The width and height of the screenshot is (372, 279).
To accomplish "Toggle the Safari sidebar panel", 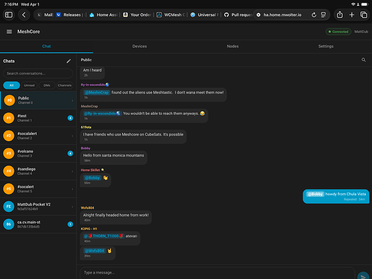I will 9,15.
